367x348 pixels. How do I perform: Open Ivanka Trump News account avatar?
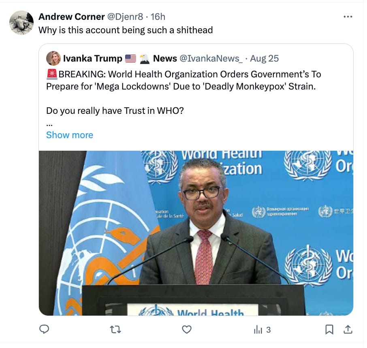click(x=53, y=58)
